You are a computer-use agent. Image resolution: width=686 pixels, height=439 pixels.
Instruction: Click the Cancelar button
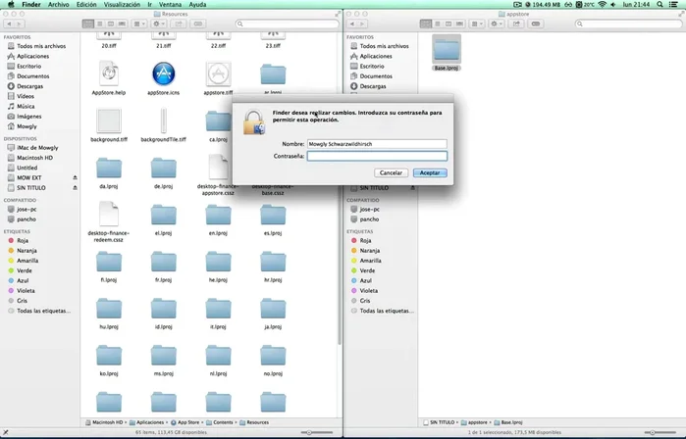(391, 173)
